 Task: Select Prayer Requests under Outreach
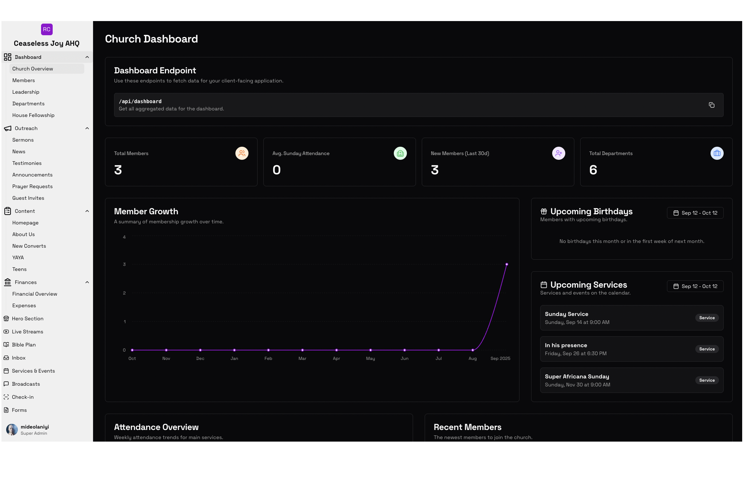[x=32, y=186]
